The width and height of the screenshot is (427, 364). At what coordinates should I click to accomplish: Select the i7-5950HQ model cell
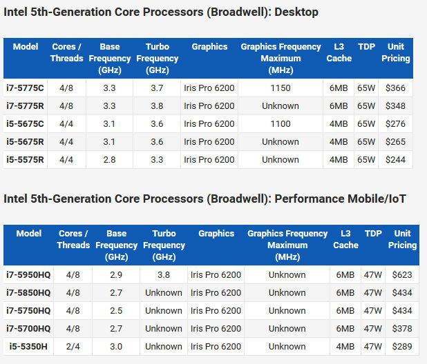point(28,274)
